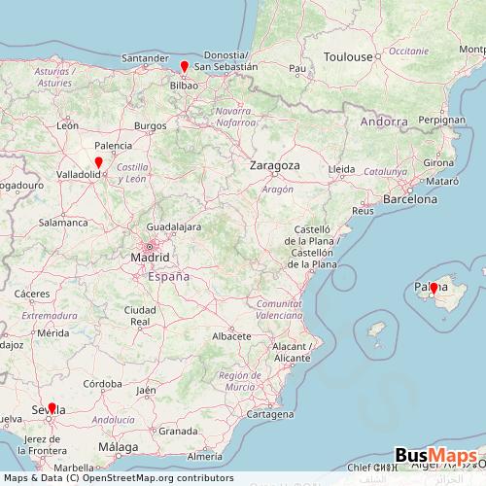The width and height of the screenshot is (486, 486).
Task: Click the Castilla y León region label
Action: coord(132,173)
